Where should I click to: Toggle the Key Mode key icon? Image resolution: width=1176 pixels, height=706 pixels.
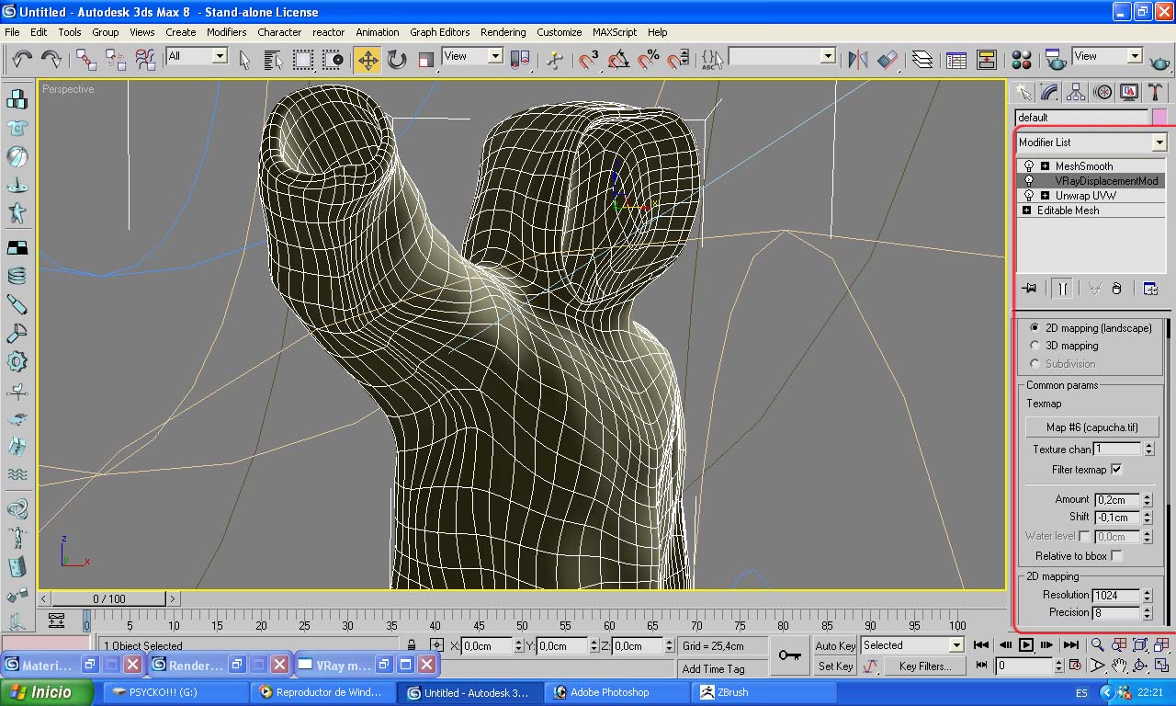789,655
